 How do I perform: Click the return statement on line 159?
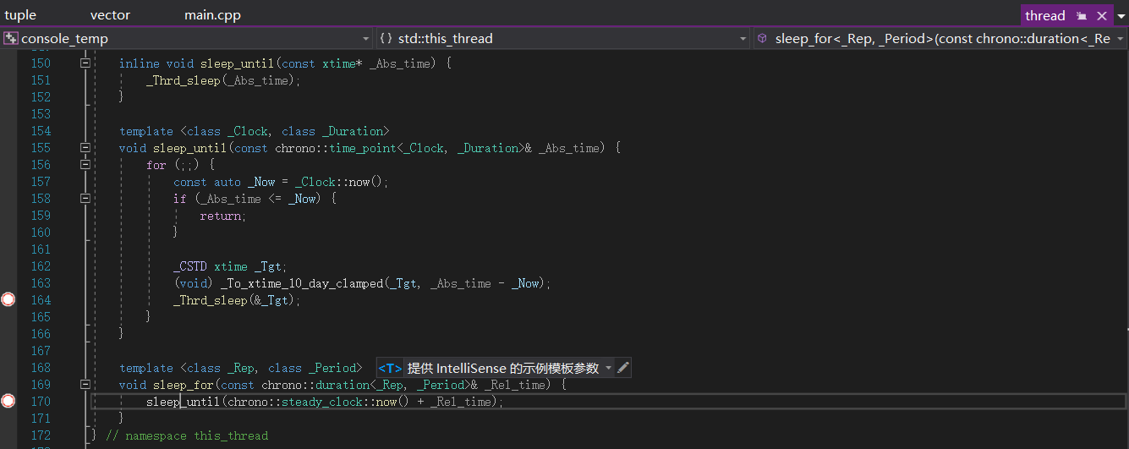coord(223,216)
